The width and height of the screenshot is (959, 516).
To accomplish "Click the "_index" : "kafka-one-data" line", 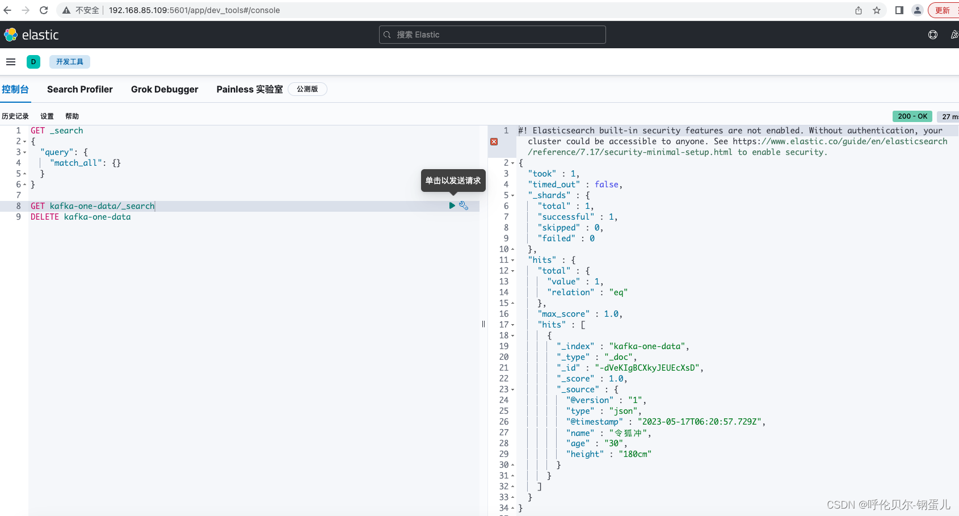I will point(623,346).
